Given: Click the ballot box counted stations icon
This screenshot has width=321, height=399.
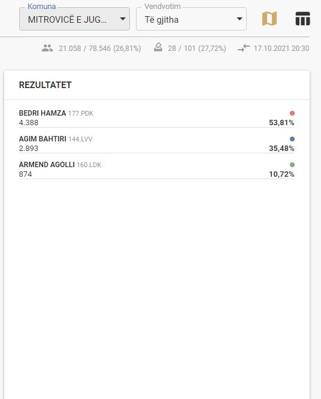Looking at the screenshot, I should point(158,47).
